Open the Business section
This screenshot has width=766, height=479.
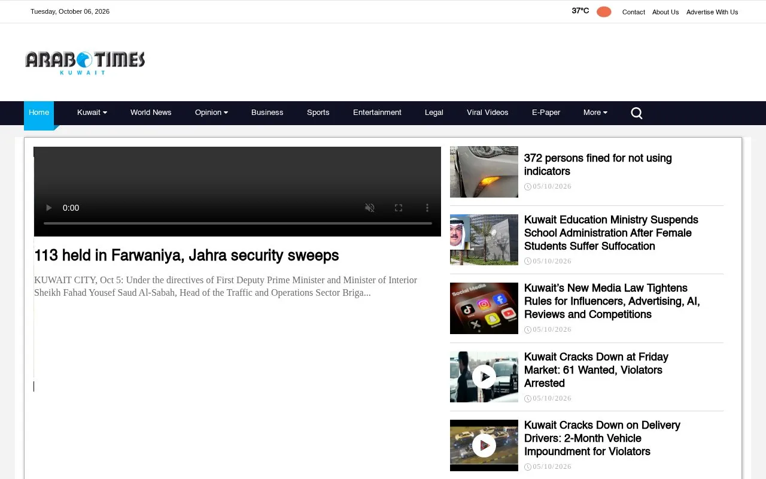(268, 113)
